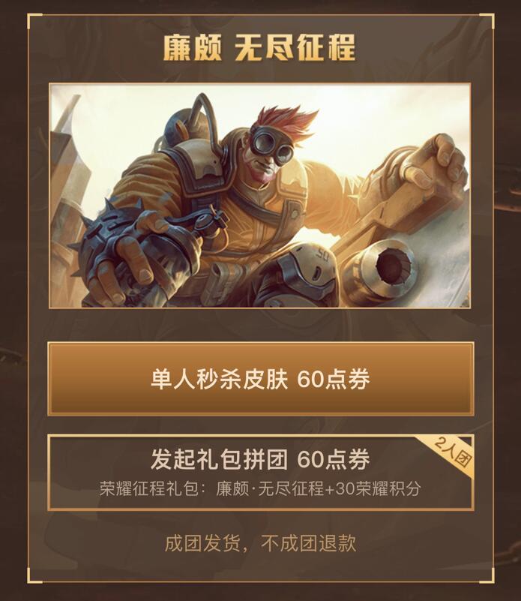Click the 成团发货,不成团退款 notice
The image size is (521, 601).
click(x=260, y=543)
